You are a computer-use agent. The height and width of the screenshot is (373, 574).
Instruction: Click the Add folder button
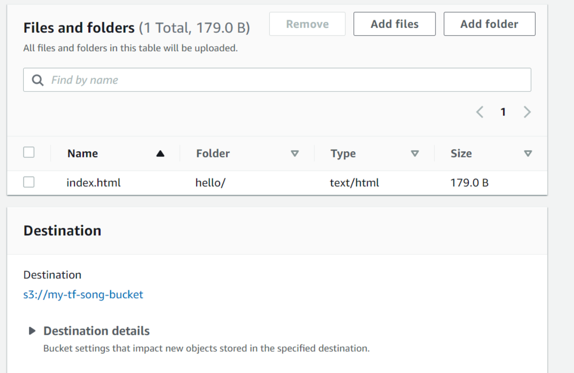(489, 24)
